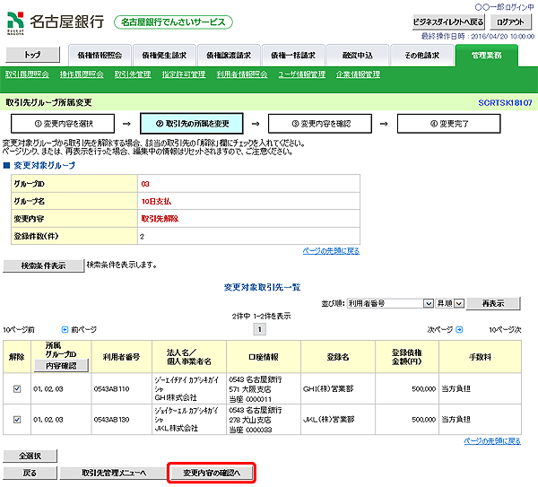Open 指定許可管理 submenu link
538x487 pixels.
[x=184, y=74]
